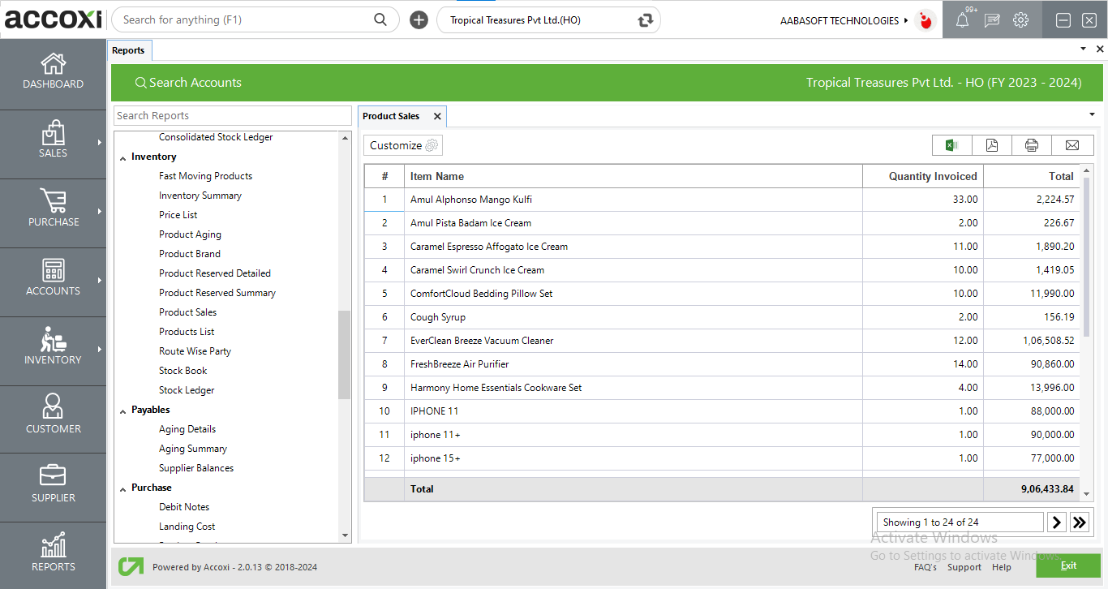1108x589 pixels.
Task: Click the plus quick-create icon
Action: click(419, 20)
